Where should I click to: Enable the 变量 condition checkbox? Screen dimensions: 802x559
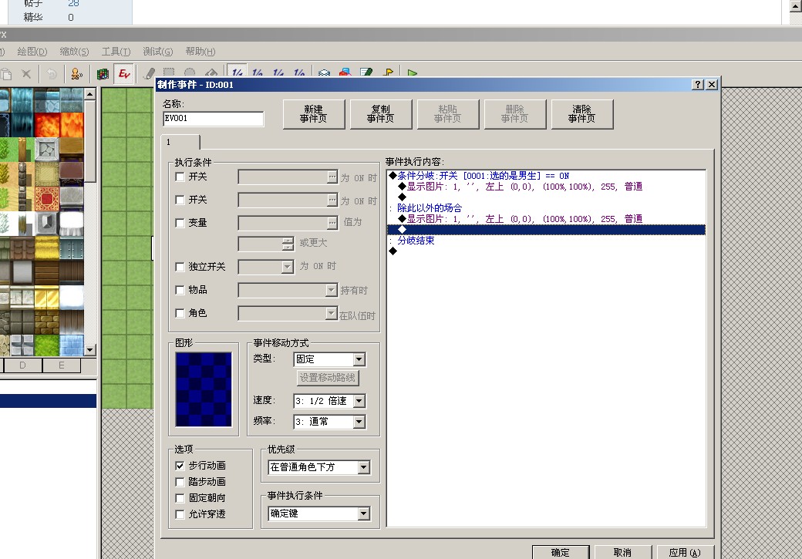[180, 223]
